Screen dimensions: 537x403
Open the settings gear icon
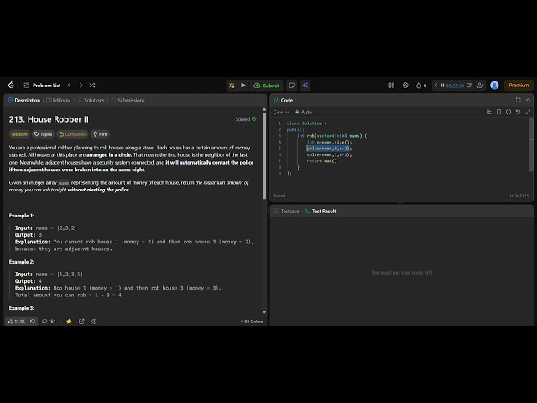pos(405,86)
